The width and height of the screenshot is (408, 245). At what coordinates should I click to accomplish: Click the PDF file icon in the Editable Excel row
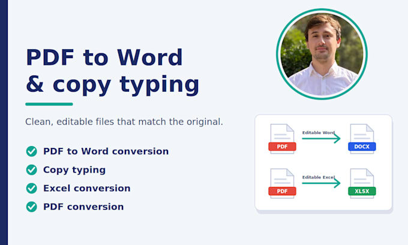(283, 183)
